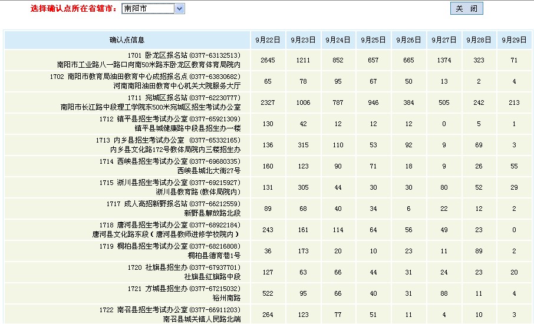The image size is (534, 324).
Task: Click the value 323 in 卧龙区 row
Action: click(479, 60)
